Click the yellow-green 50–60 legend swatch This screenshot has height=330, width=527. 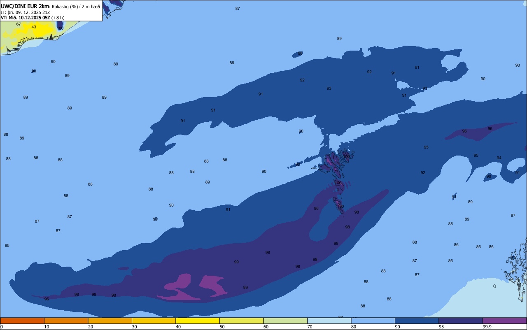pos(241,321)
